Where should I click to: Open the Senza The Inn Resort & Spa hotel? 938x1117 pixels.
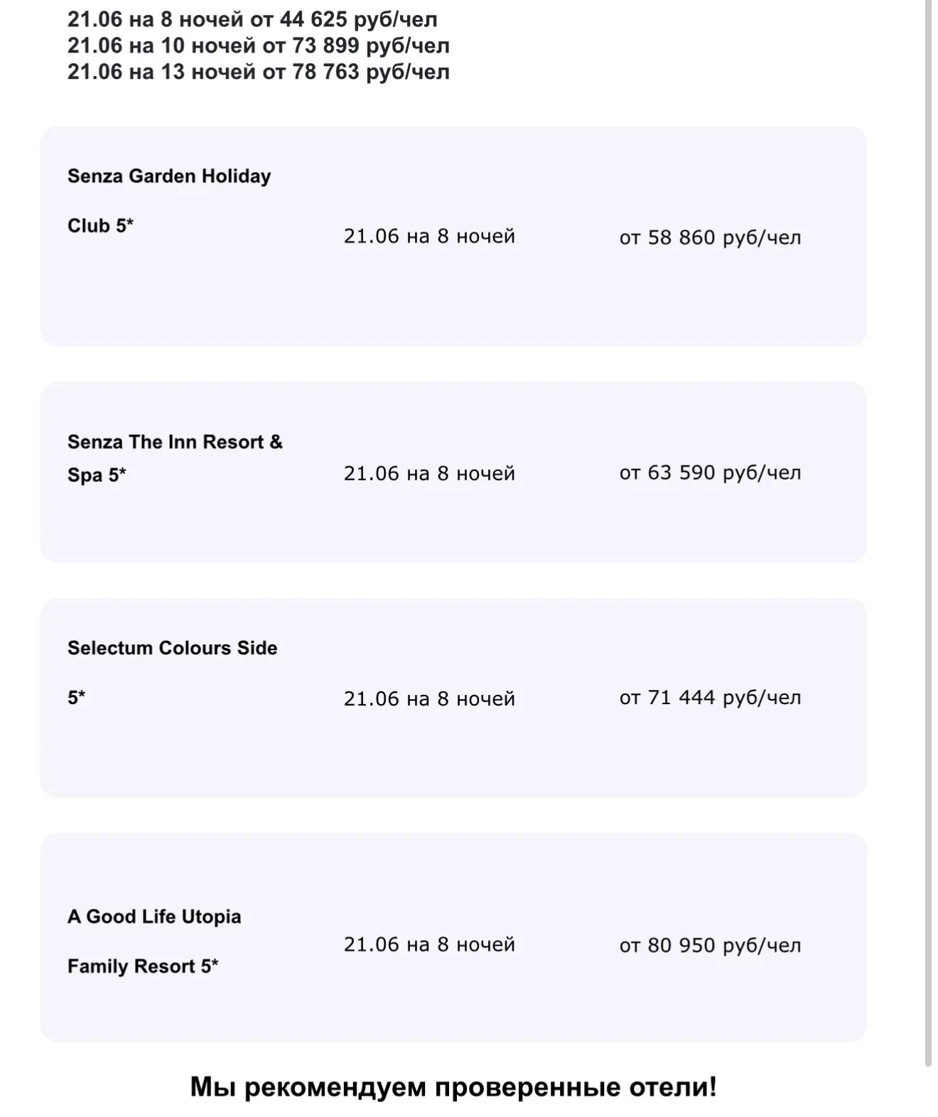point(175,458)
